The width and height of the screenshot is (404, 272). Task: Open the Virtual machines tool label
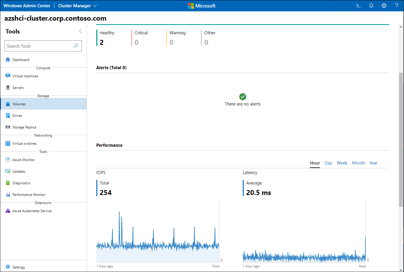[25, 76]
